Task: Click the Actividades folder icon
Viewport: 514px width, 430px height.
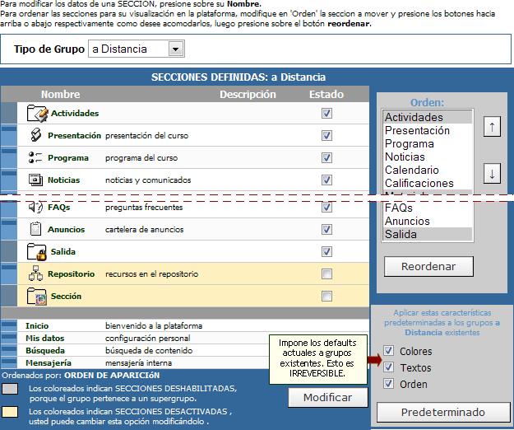Action: pos(37,113)
